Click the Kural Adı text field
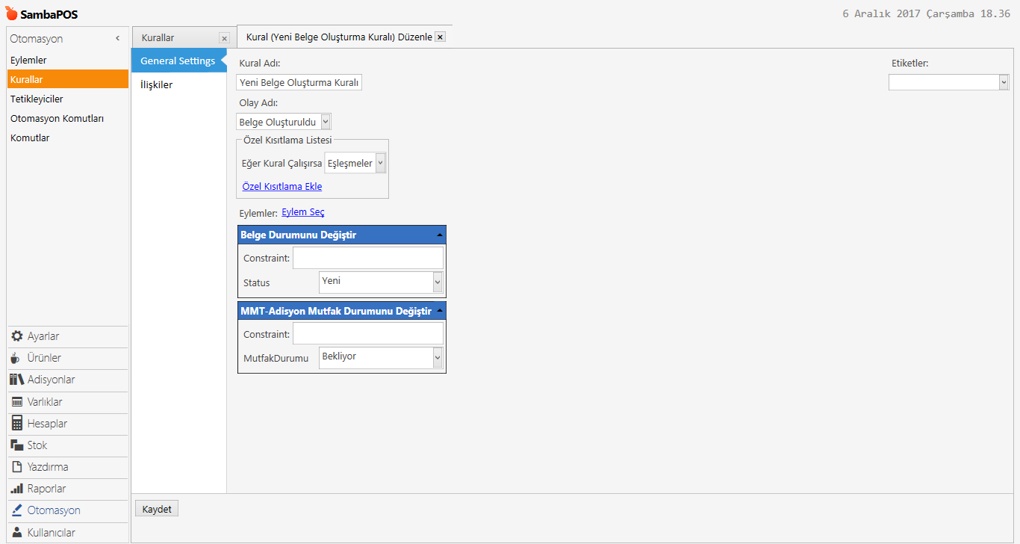1020x544 pixels. coord(299,83)
